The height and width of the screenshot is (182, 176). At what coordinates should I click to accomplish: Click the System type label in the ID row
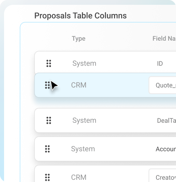coord(84,64)
